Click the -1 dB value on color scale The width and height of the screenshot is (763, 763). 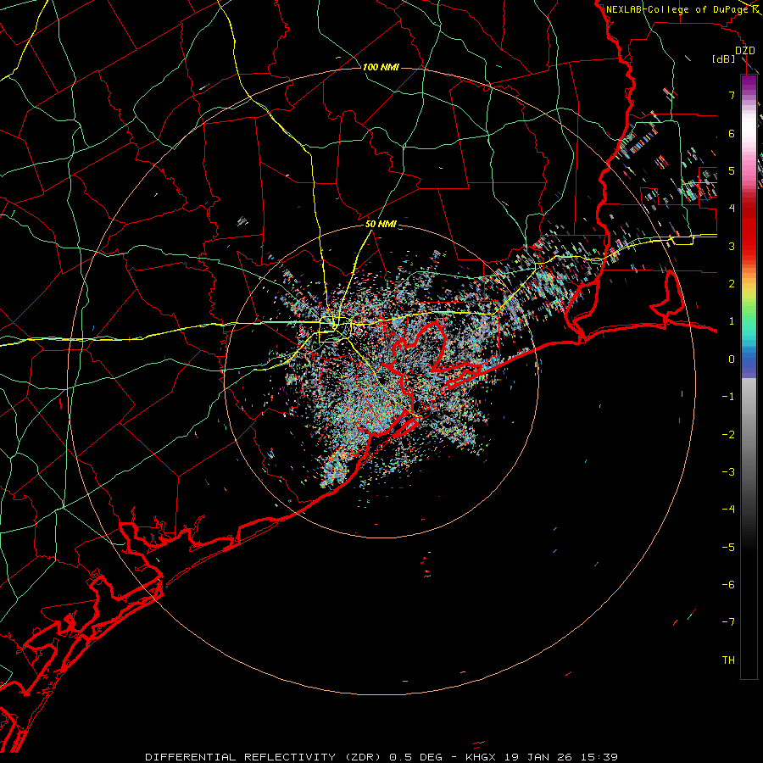pyautogui.click(x=728, y=397)
